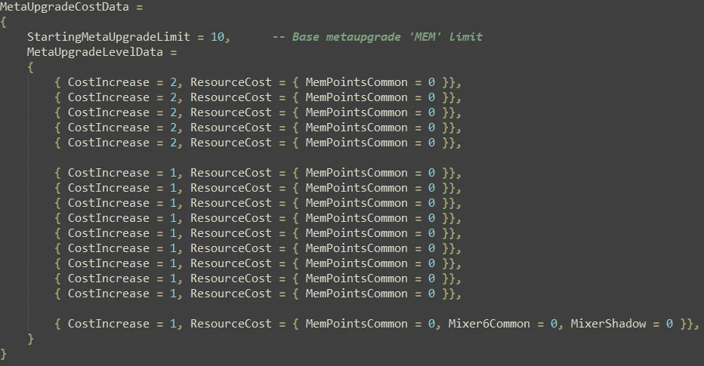This screenshot has height=366, width=704.
Task: Click the opening brace below MetaUpgradeLevelData
Action: tap(30, 67)
